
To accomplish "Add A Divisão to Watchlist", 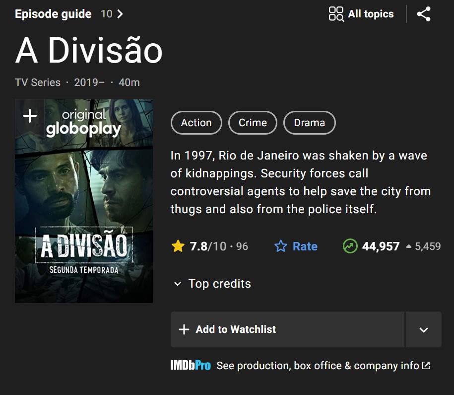I will pos(287,329).
